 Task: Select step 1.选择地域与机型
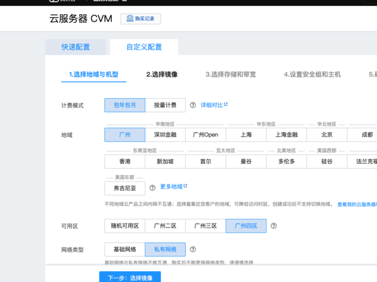[x=94, y=75]
